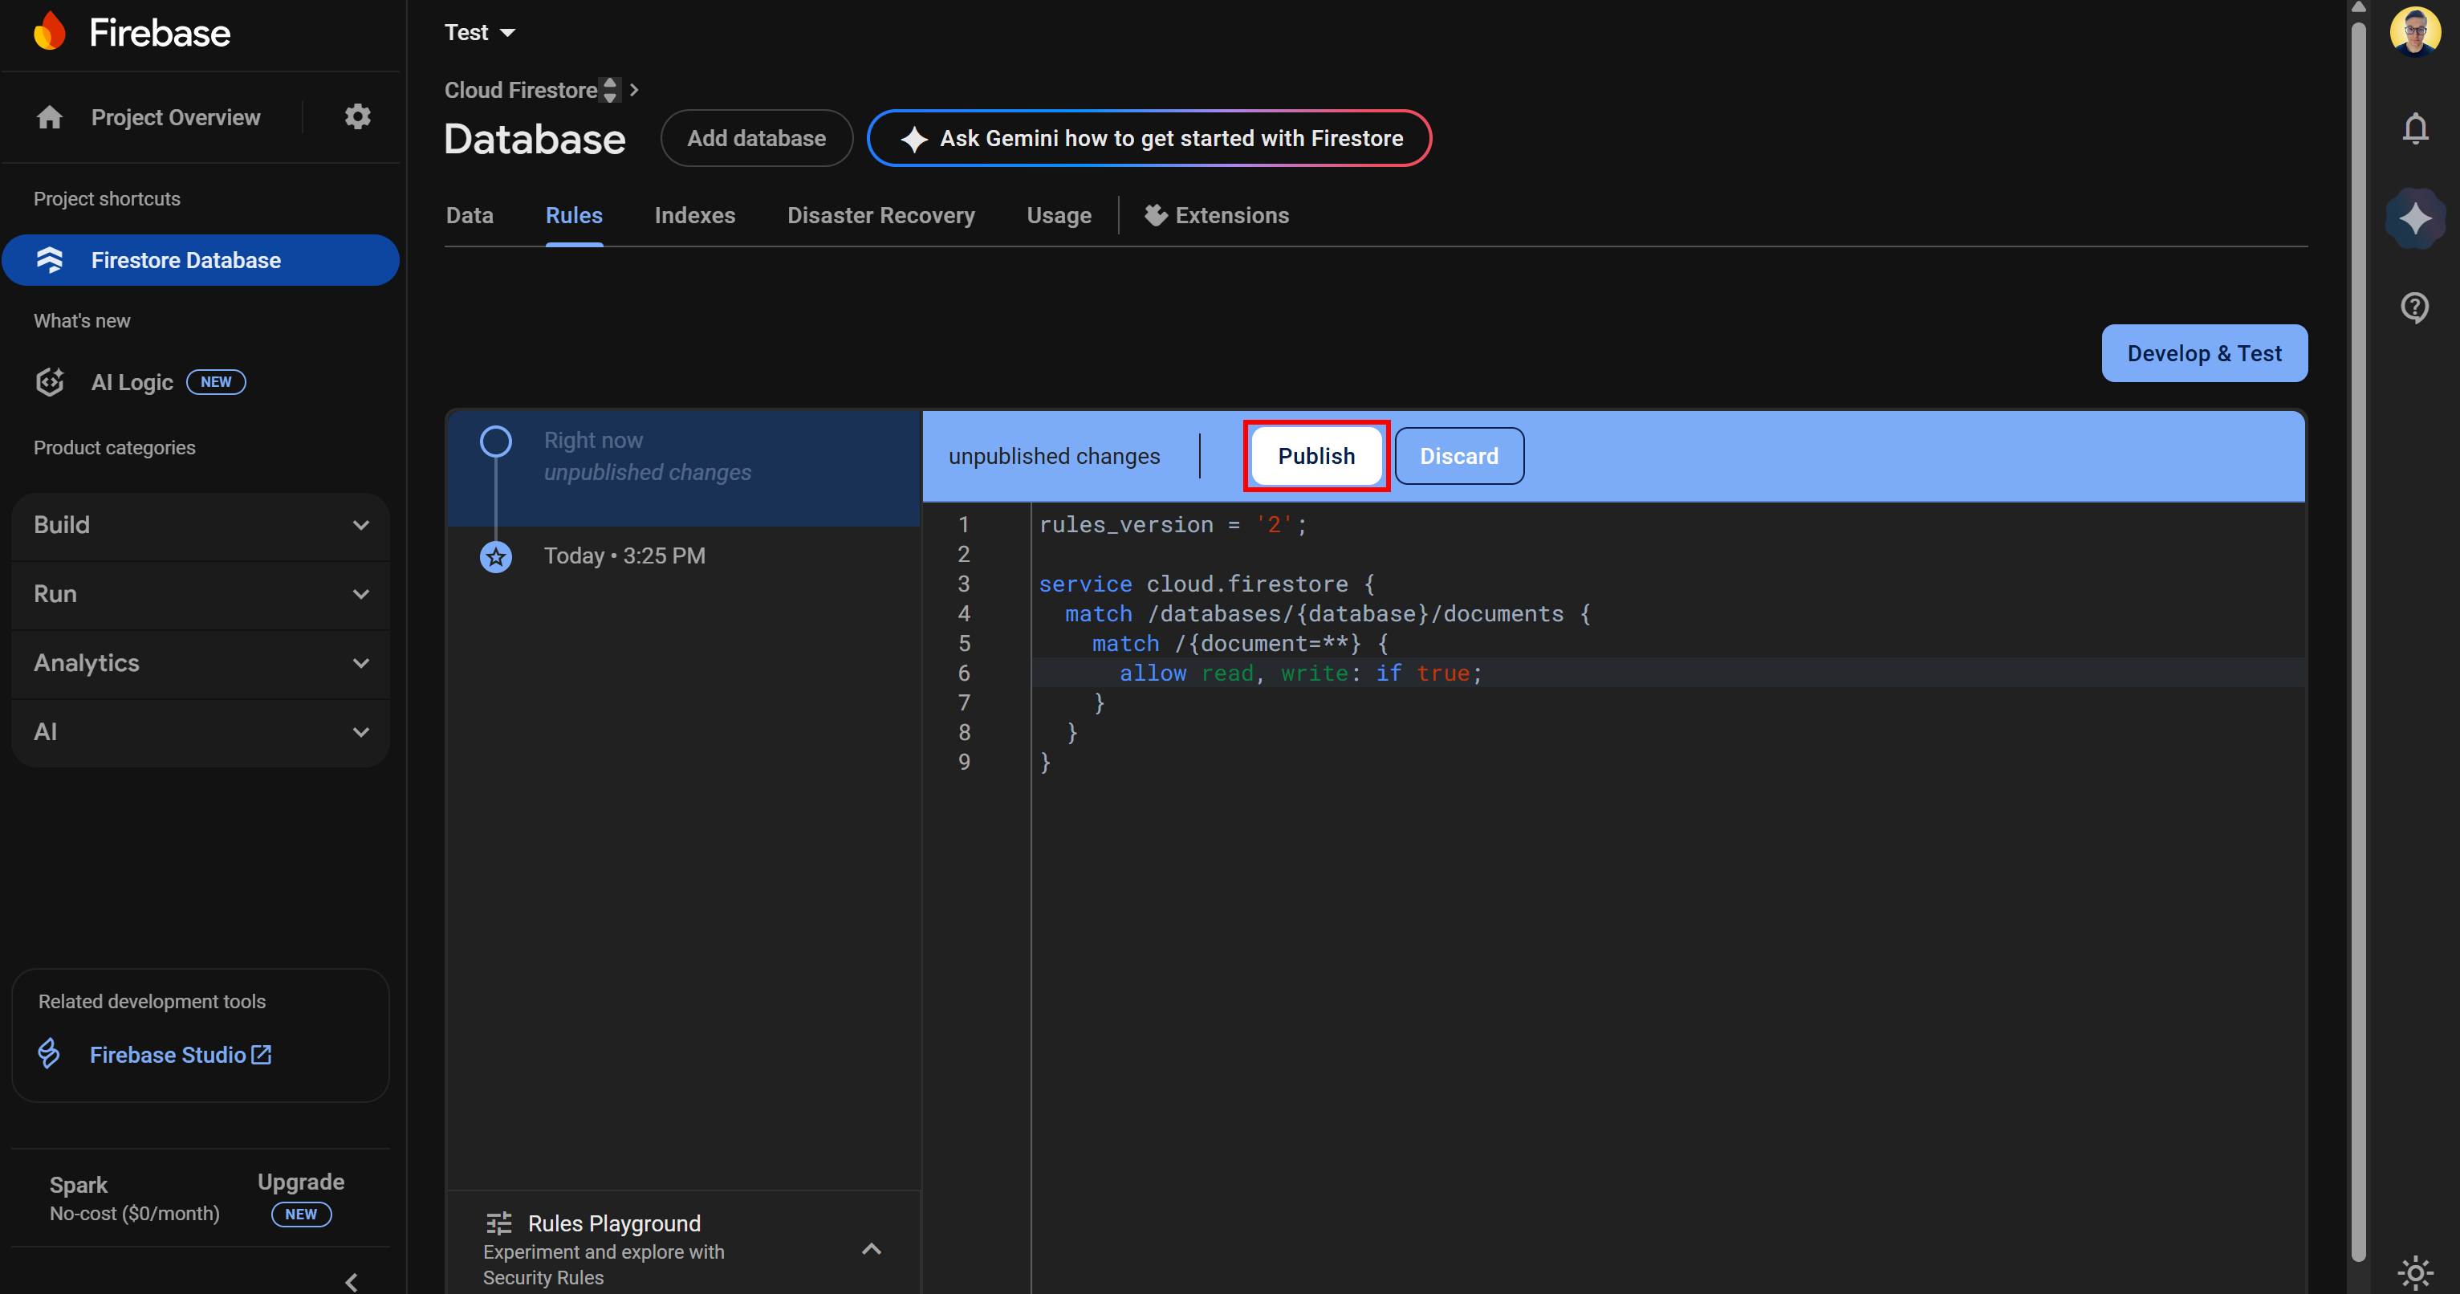Click user account avatar
The width and height of the screenshot is (2460, 1294).
pos(2415,31)
